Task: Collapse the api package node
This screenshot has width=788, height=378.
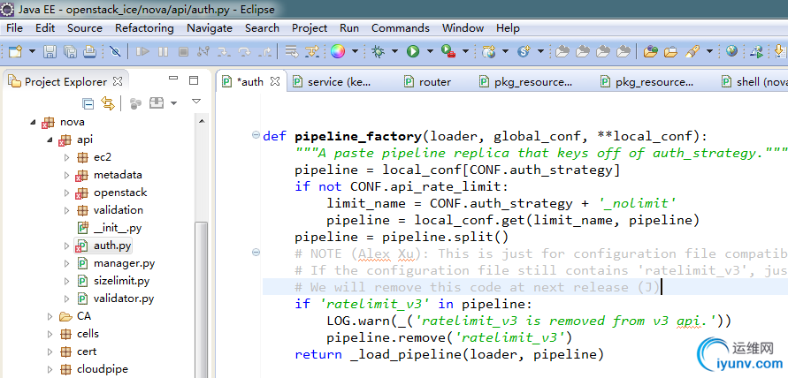Action: click(50, 140)
